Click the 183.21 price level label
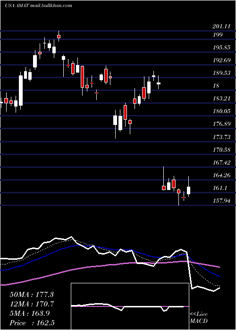This screenshot has width=236, height=330. pos(221,98)
